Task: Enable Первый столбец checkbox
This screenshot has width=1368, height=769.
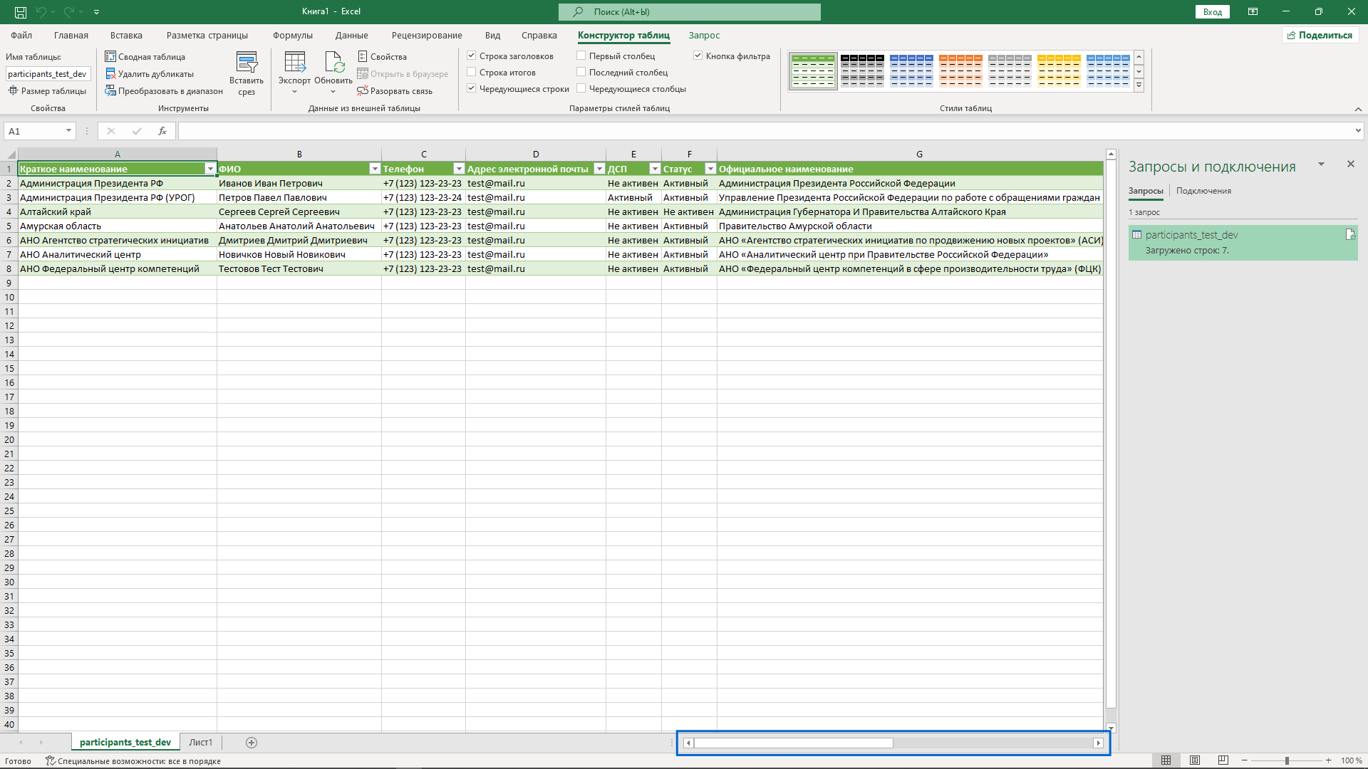Action: coord(581,56)
